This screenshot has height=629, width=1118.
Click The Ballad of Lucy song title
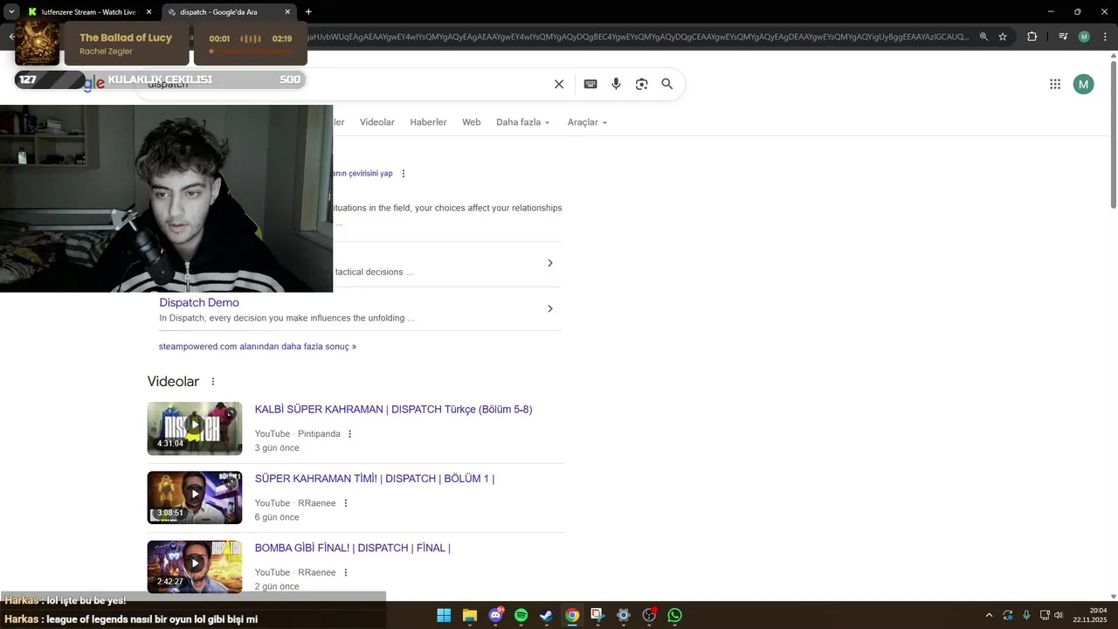coord(126,38)
